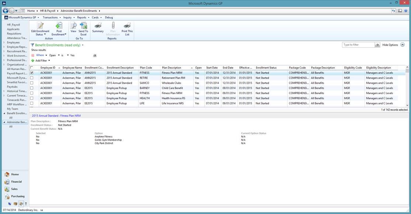The height and width of the screenshot is (214, 411).
Task: Click the layout icon in top-right corner
Action: pos(400,11)
